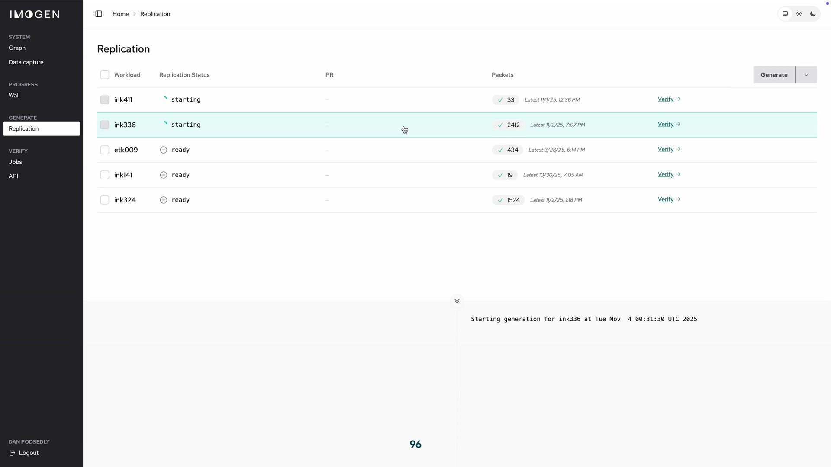The height and width of the screenshot is (467, 831).
Task: Switch to light theme sun icon
Action: (x=799, y=14)
